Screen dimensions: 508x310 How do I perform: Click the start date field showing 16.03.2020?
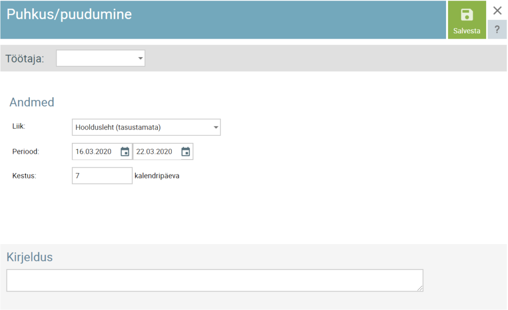pyautogui.click(x=95, y=152)
